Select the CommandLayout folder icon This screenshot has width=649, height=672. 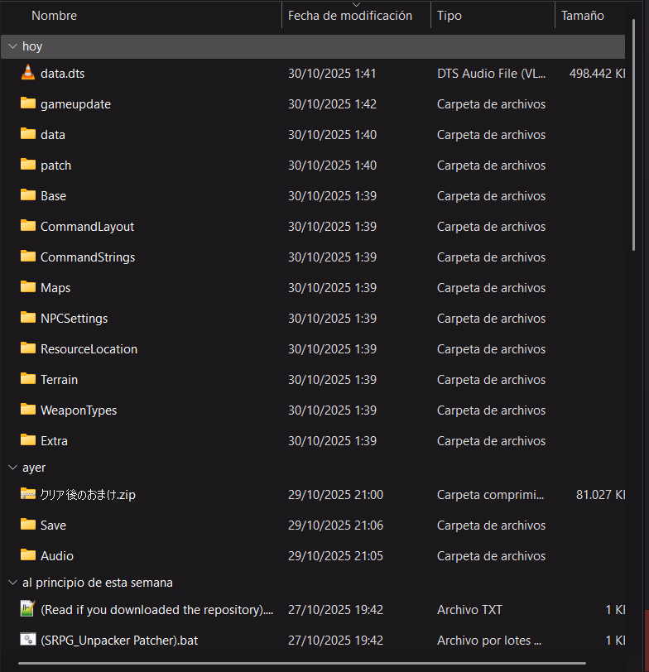click(28, 226)
